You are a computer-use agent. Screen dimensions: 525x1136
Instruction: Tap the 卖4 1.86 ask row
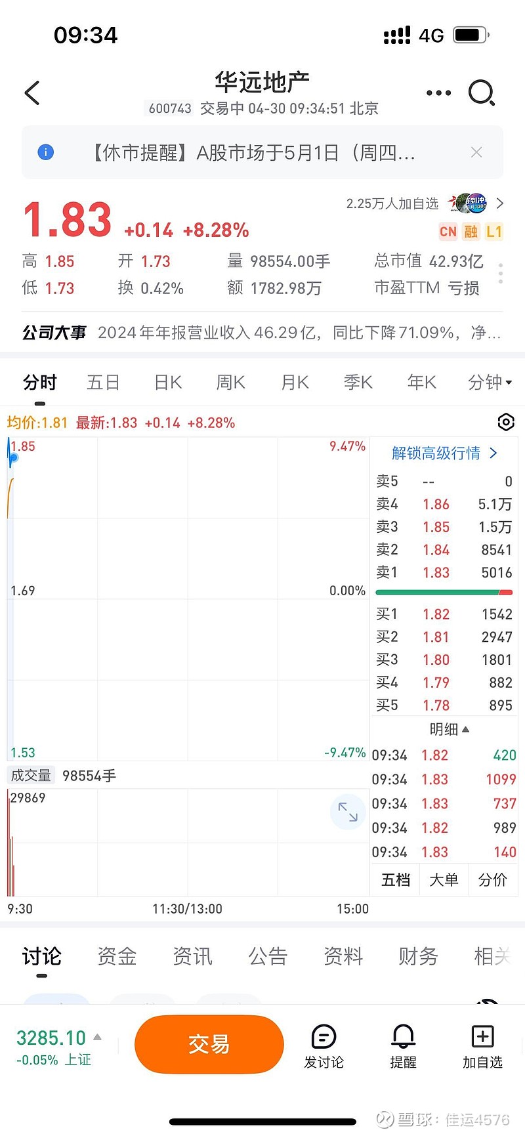click(x=444, y=504)
